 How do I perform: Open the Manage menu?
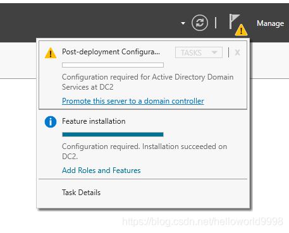coord(270,23)
